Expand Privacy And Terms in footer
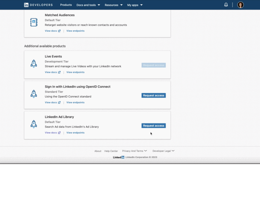This screenshot has width=260, height=205. pos(135,151)
